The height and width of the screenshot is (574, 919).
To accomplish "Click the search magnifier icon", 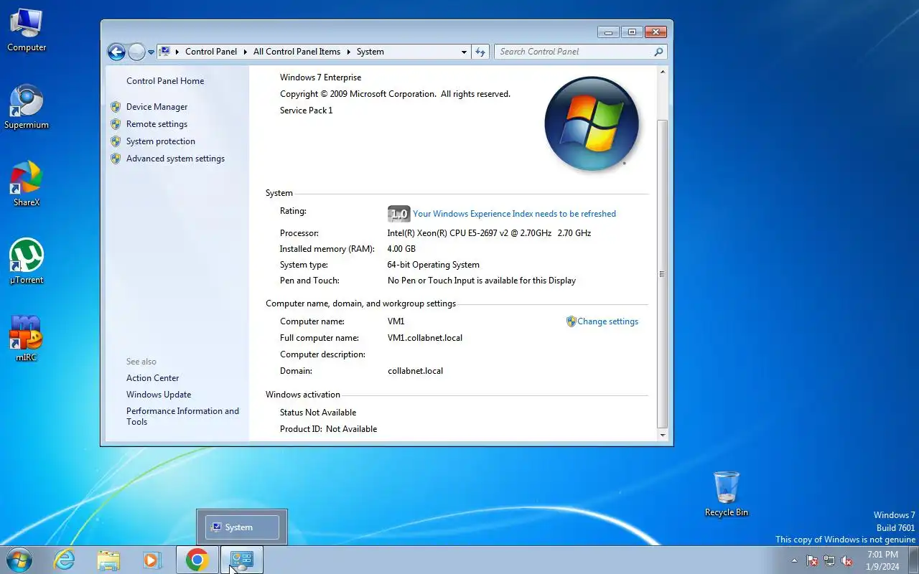I will click(658, 52).
